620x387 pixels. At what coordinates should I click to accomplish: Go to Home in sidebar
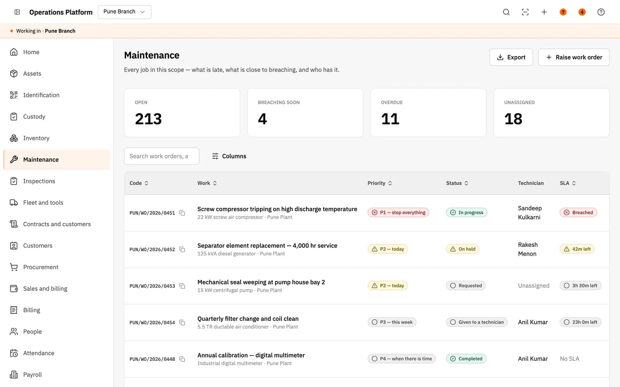click(x=57, y=52)
